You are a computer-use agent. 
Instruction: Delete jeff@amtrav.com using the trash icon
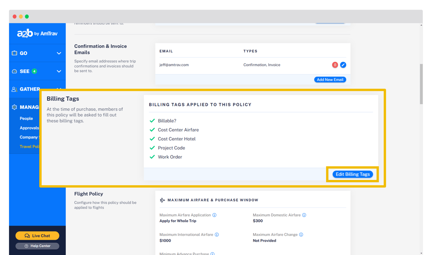[x=335, y=65]
